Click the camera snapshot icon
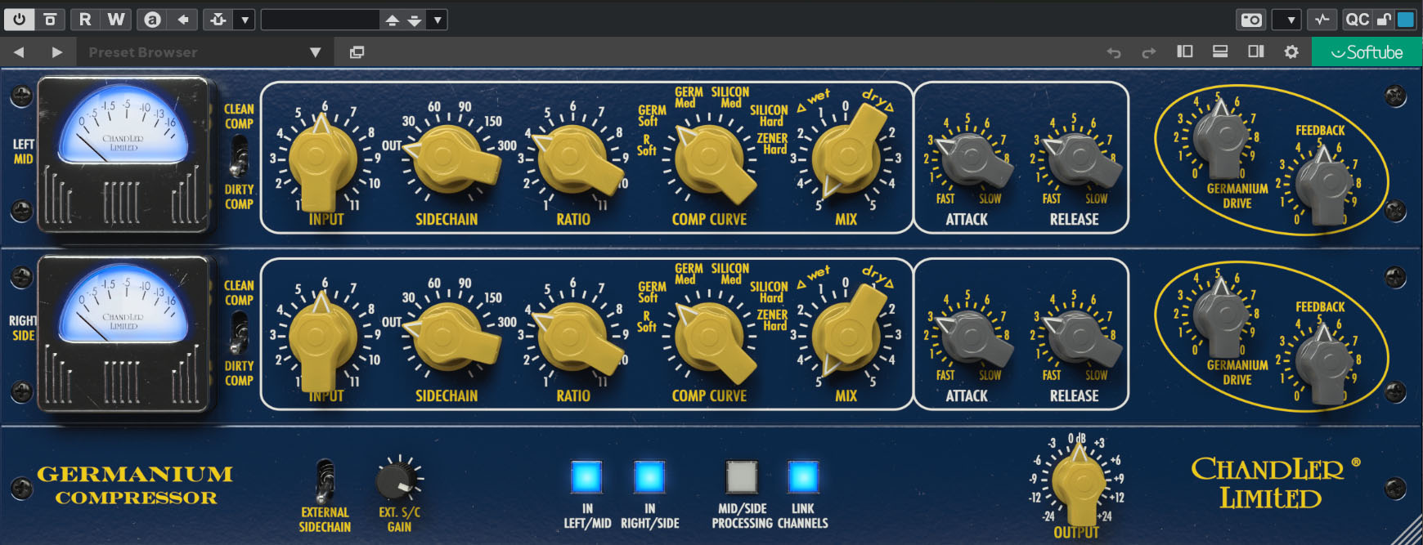Viewport: 1423px width, 545px height. (x=1251, y=19)
